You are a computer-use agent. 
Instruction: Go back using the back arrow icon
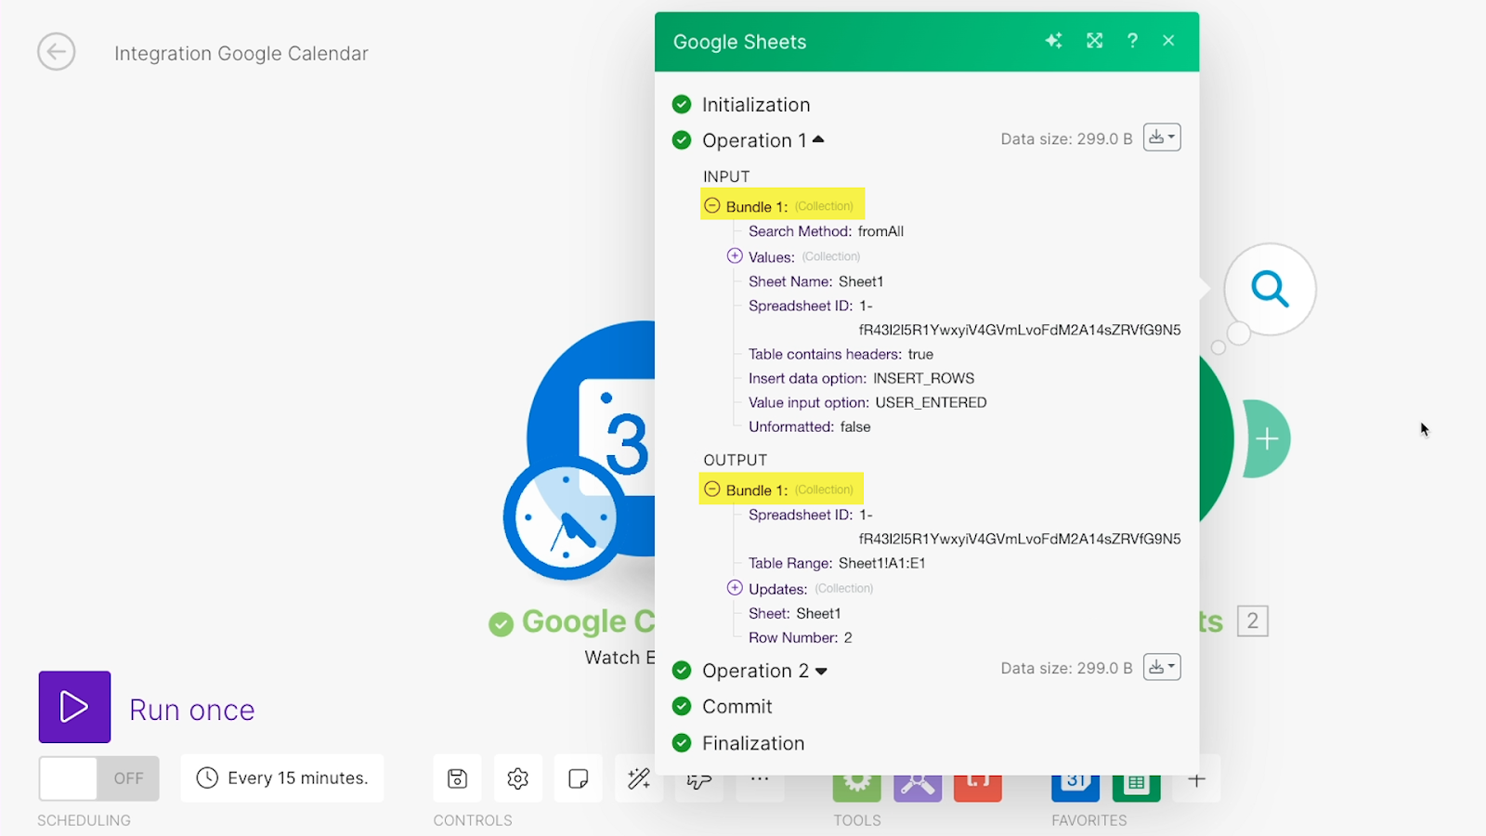(x=57, y=52)
